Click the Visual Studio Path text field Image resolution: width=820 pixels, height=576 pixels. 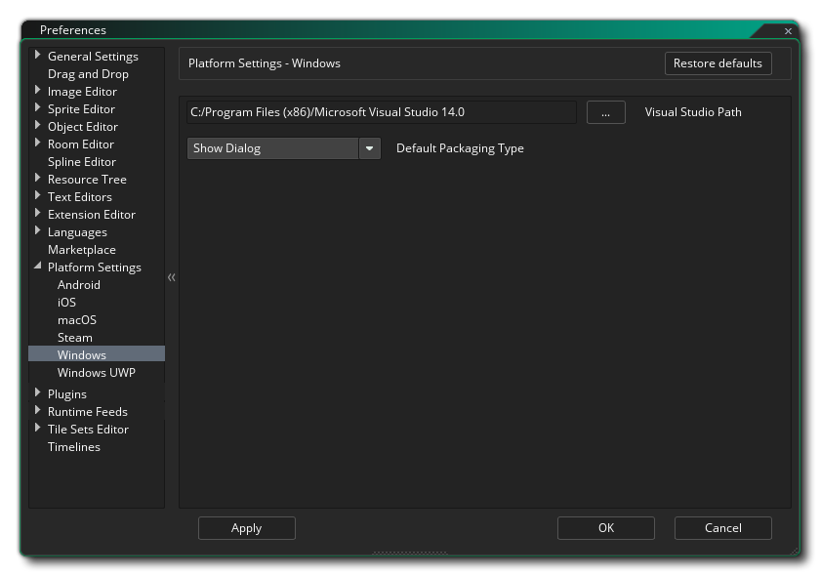(x=381, y=112)
